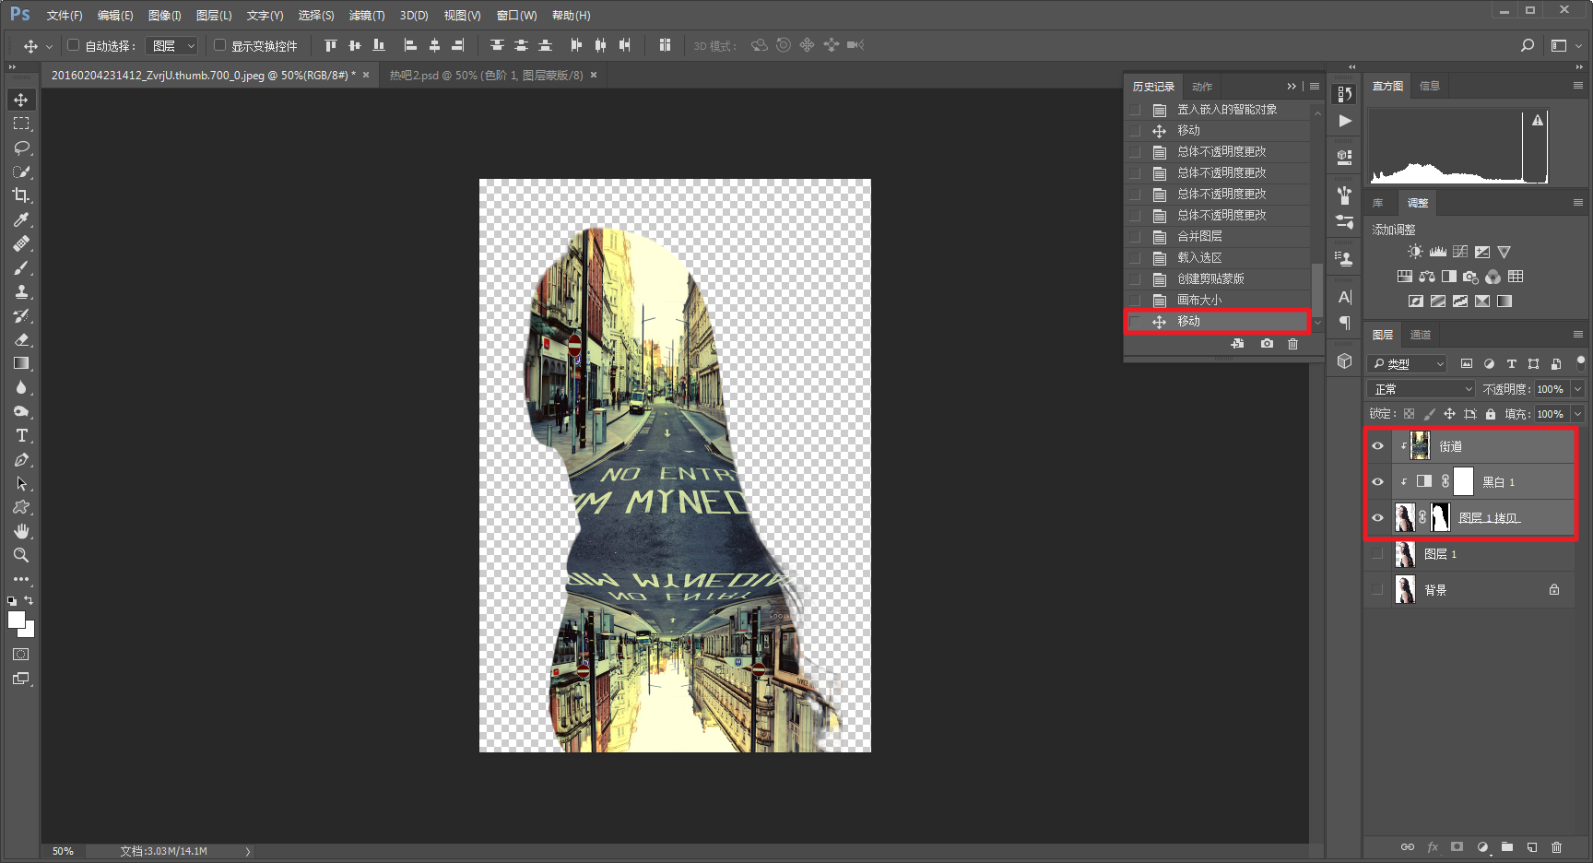Select the Lasso tool
The height and width of the screenshot is (863, 1593).
point(21,148)
